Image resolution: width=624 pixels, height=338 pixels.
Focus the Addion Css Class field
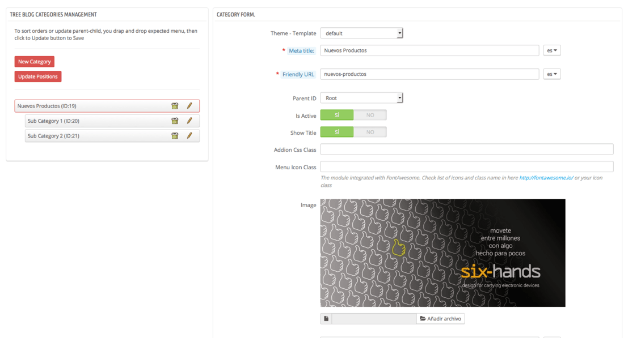point(467,149)
